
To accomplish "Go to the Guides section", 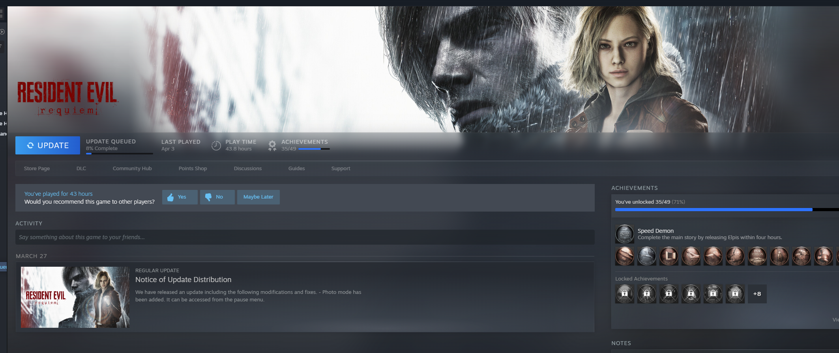I will [296, 169].
